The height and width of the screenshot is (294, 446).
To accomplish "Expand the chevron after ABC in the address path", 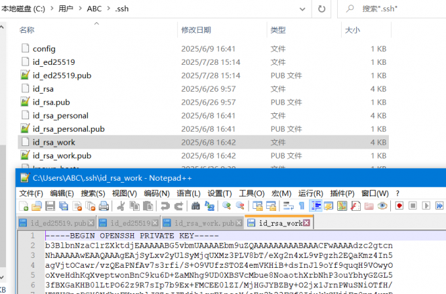I will 109,9.
